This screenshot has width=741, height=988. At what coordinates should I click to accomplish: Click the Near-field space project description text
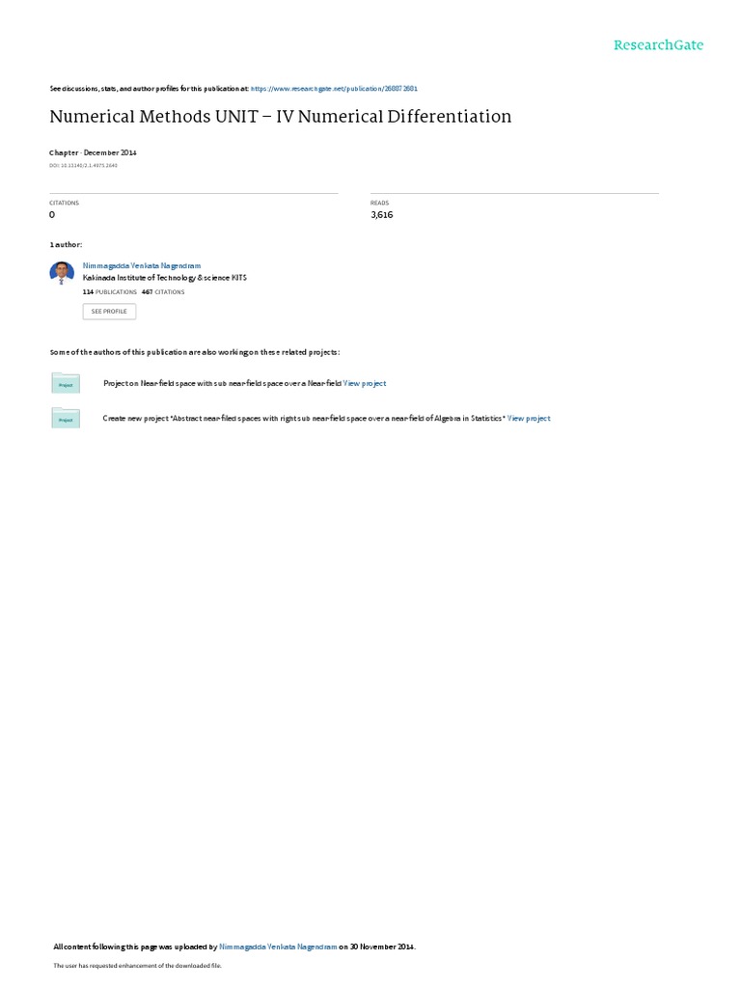pyautogui.click(x=223, y=383)
